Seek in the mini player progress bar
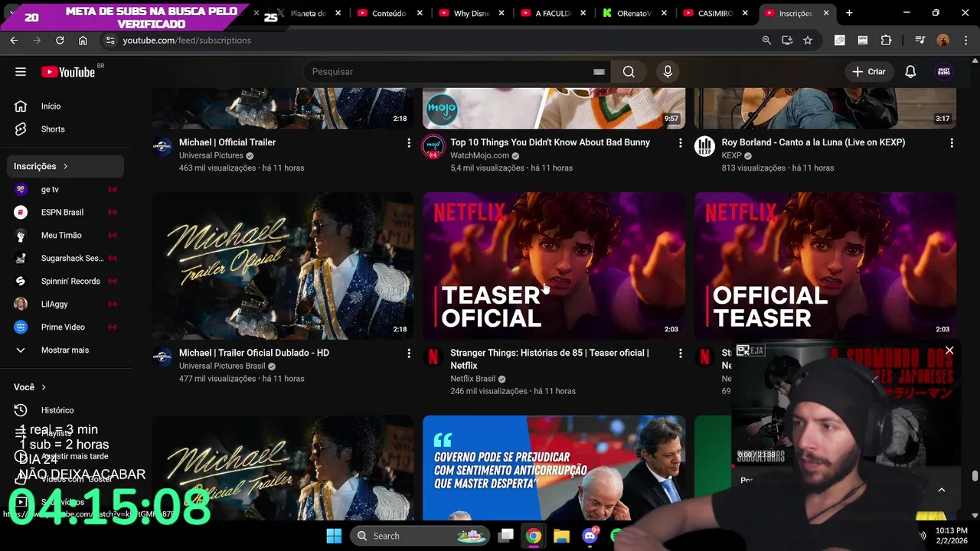Image resolution: width=980 pixels, height=551 pixels. pyautogui.click(x=845, y=466)
